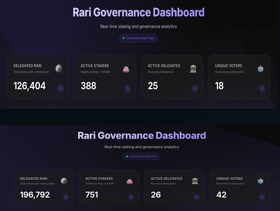
Task: Click the ballot box icon on the 42 card
Action: (261, 181)
